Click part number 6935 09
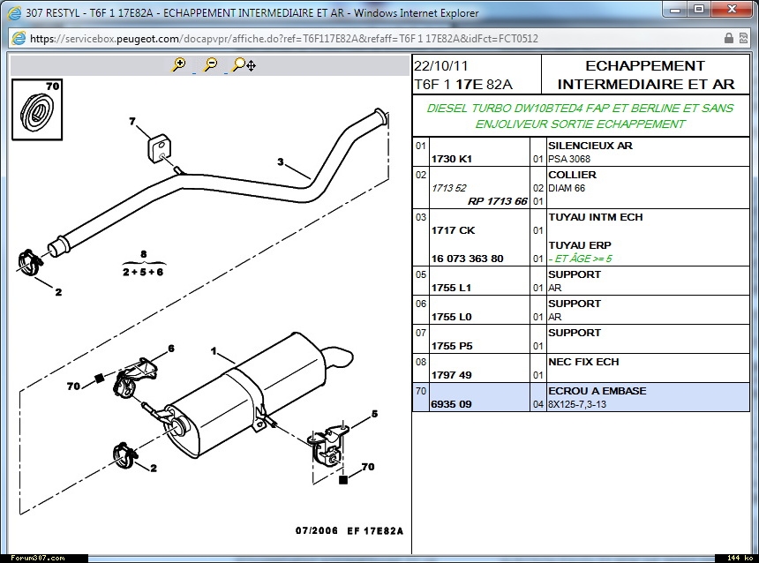759x563 pixels. (451, 404)
